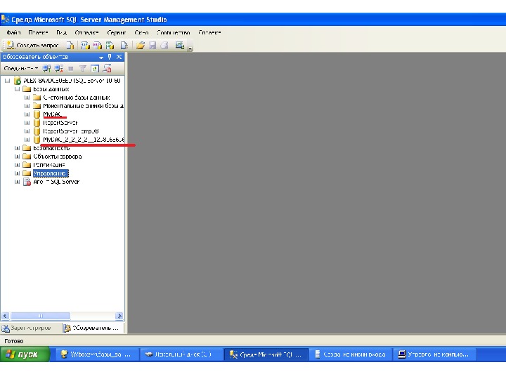Click the filter funnel icon
The height and width of the screenshot is (379, 506).
coord(83,68)
